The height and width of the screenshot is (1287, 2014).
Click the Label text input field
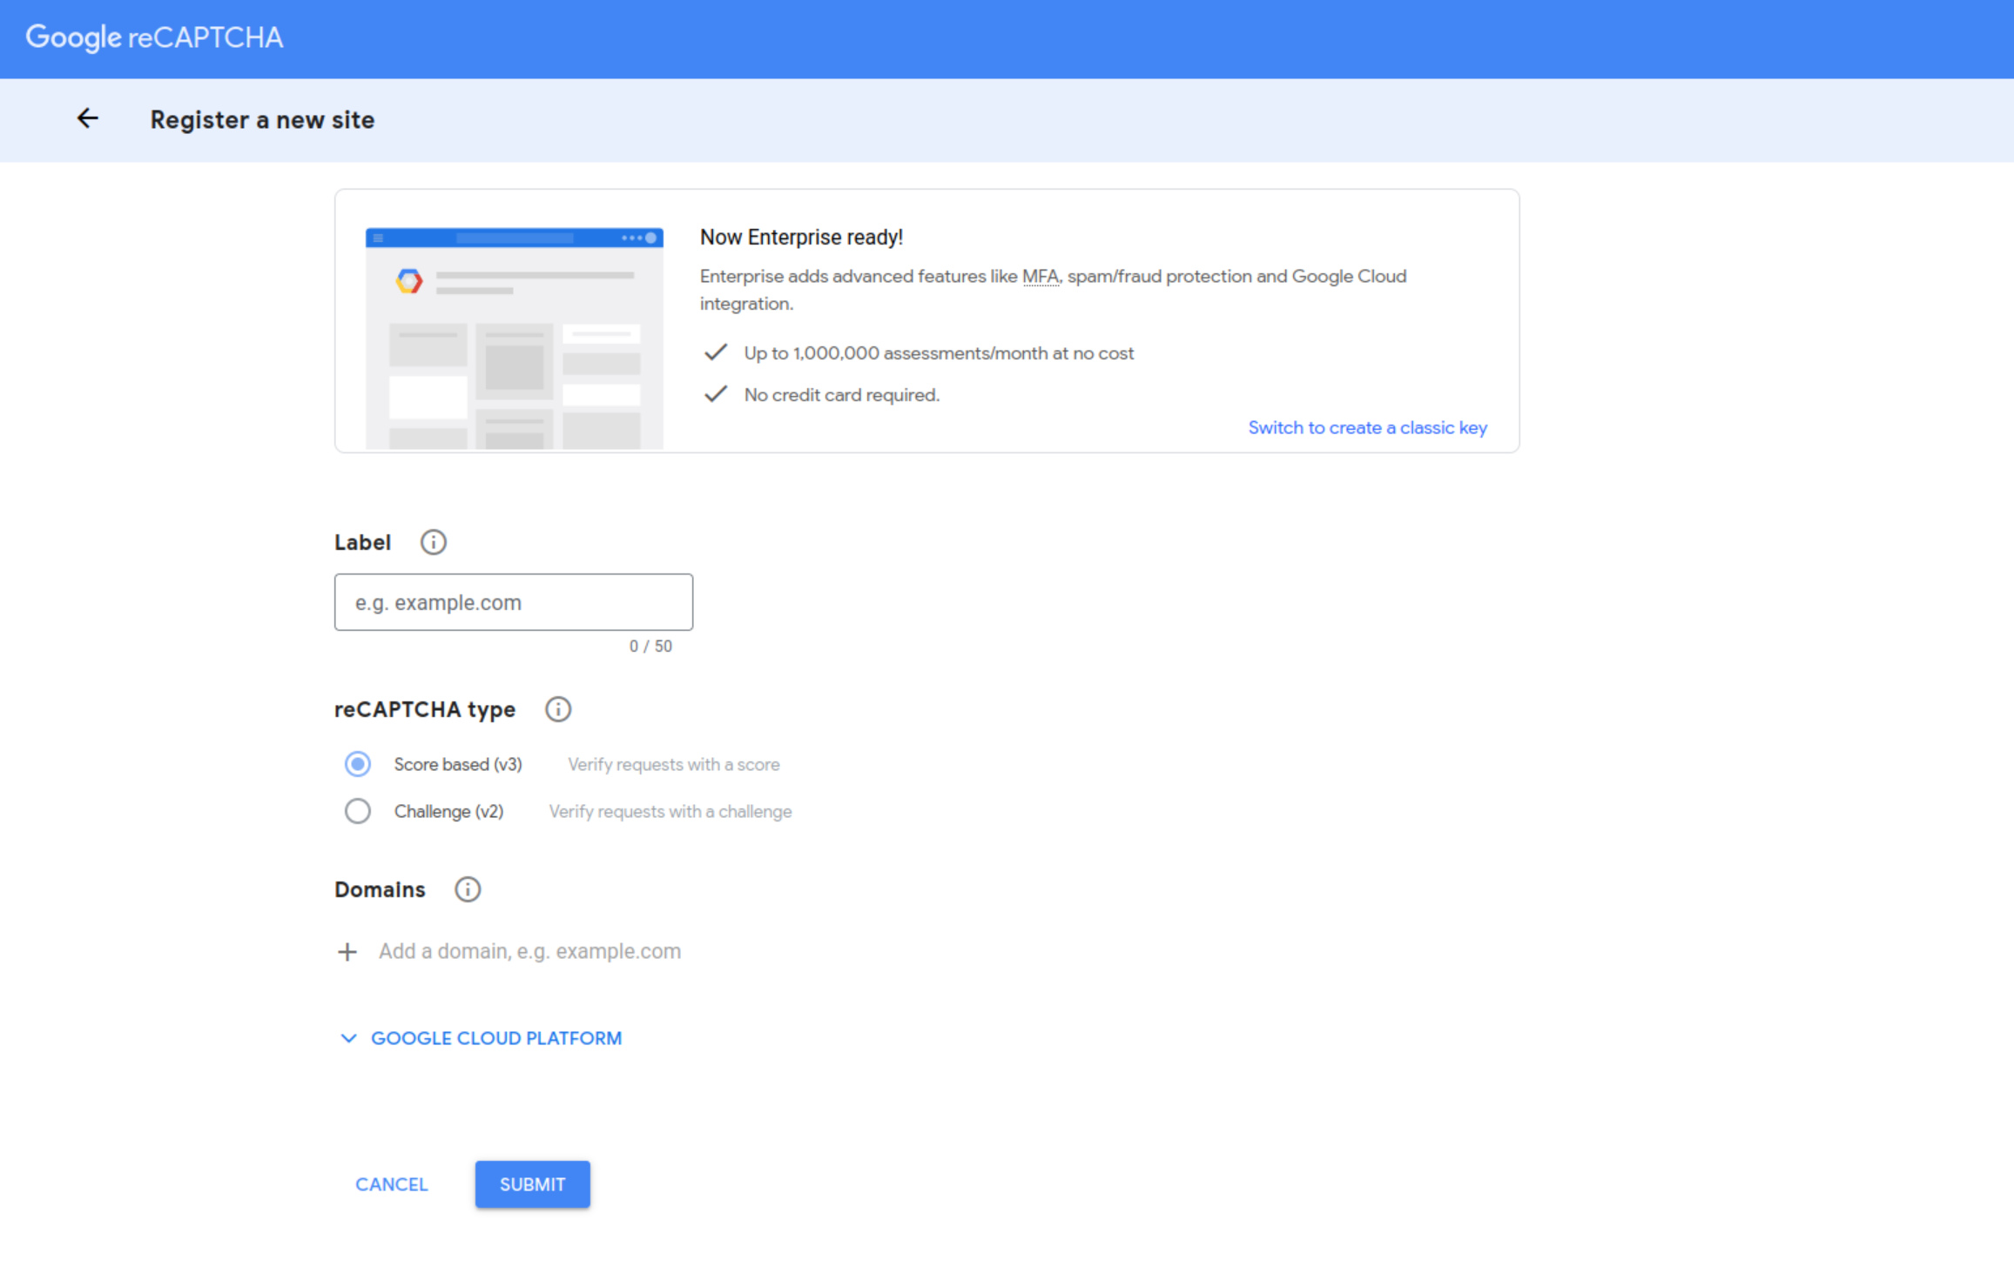[514, 602]
